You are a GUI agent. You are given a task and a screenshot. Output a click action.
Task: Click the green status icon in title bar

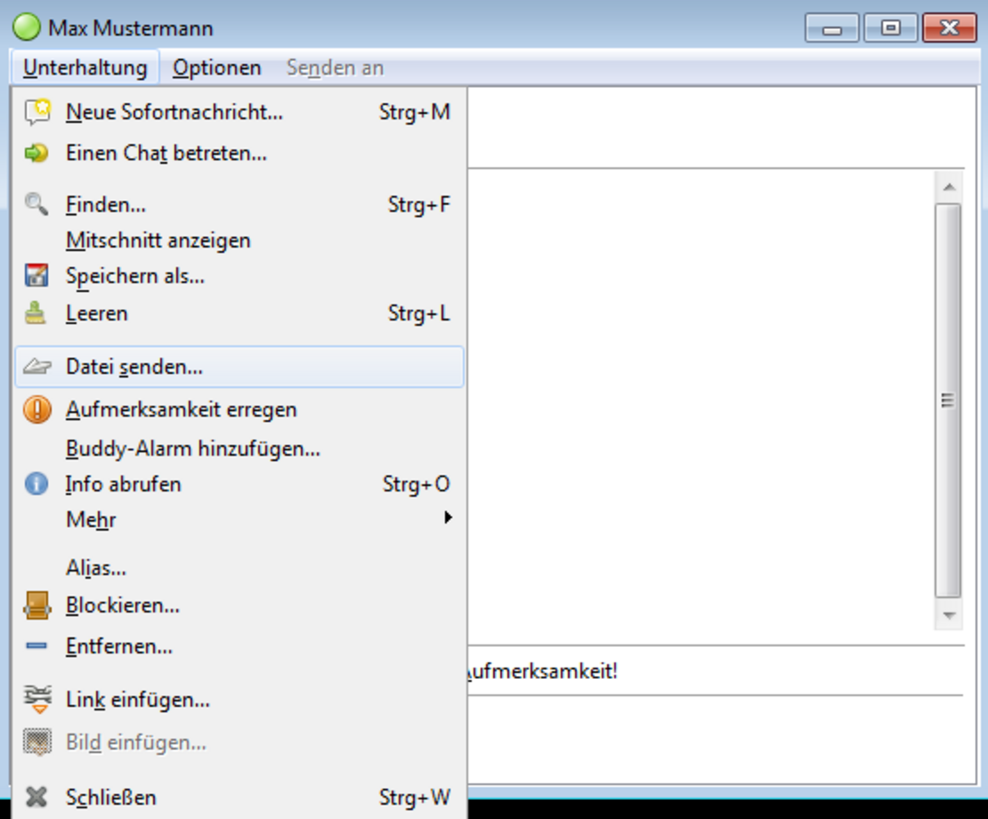coord(27,28)
